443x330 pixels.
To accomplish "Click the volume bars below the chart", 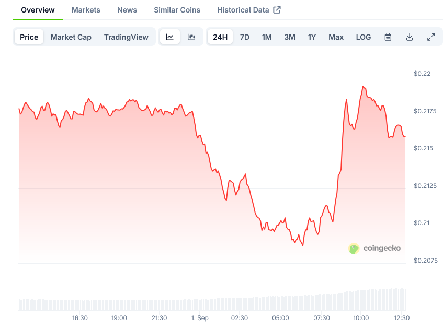I will coord(212,300).
